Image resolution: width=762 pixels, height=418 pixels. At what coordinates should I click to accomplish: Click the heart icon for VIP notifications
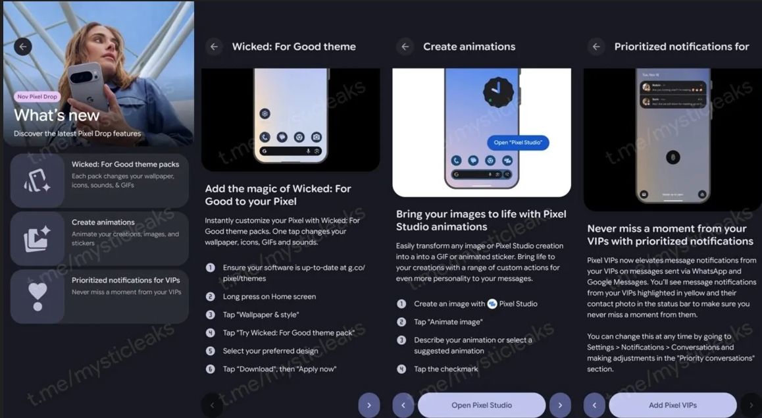[38, 296]
